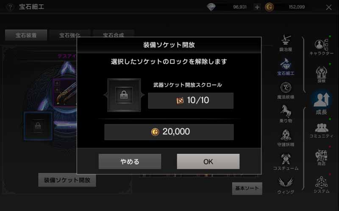Open the 乗り物 mount horse icon
The height and width of the screenshot is (211, 339).
(x=286, y=114)
